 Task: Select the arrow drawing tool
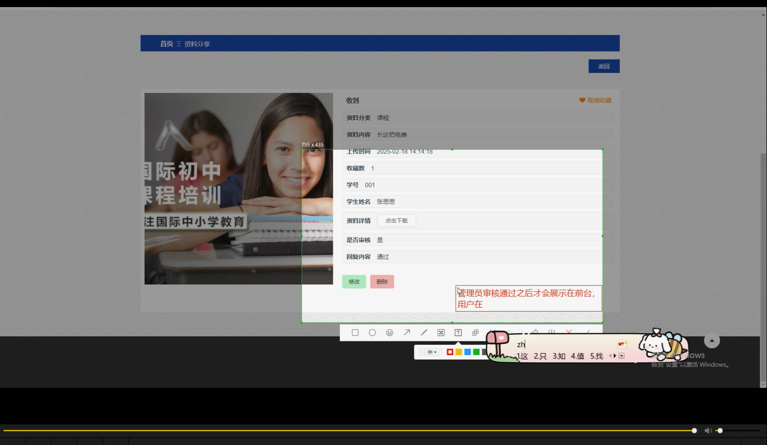[407, 333]
